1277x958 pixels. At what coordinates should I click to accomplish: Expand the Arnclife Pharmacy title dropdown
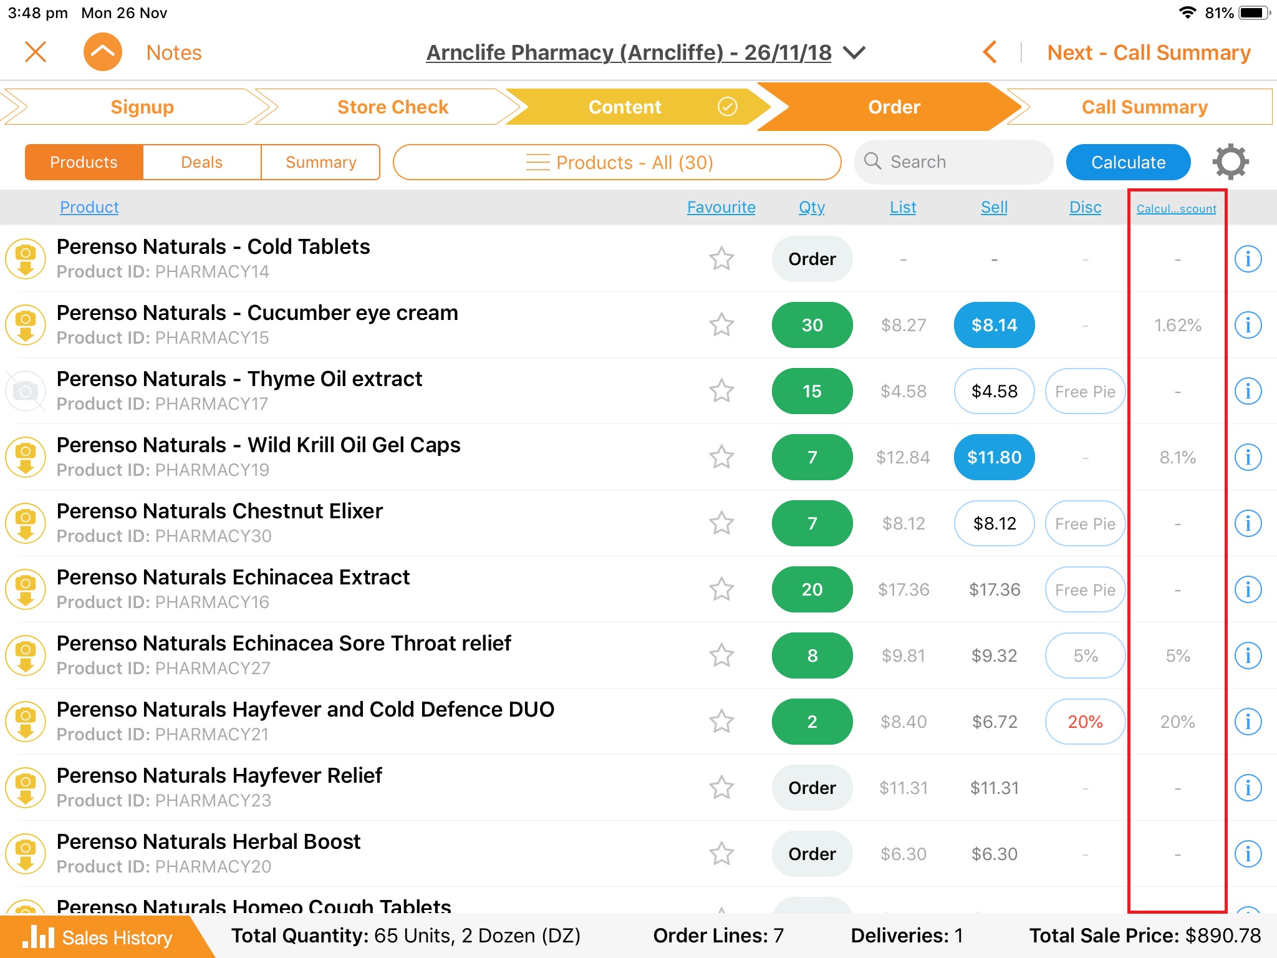point(854,52)
